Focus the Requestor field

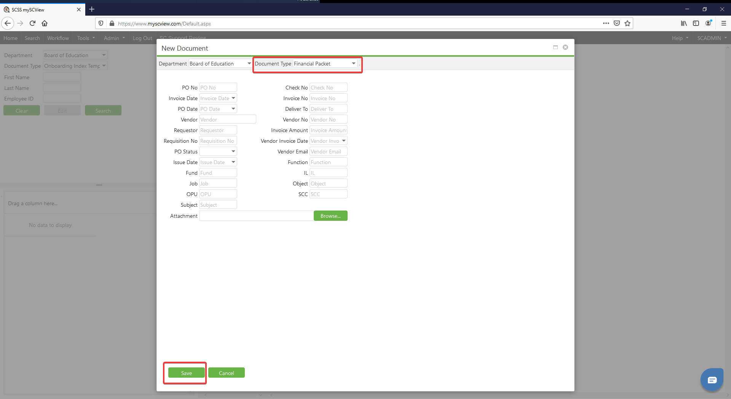coord(218,130)
